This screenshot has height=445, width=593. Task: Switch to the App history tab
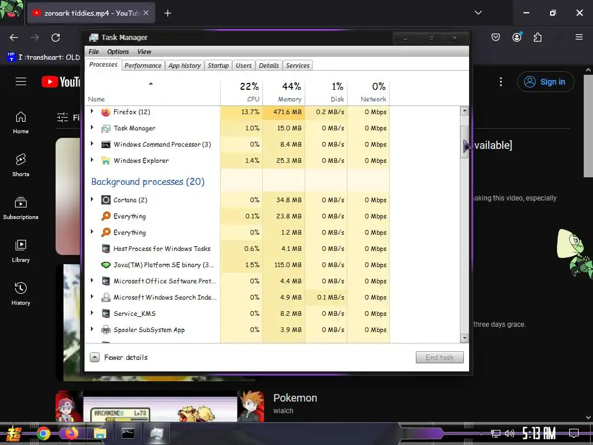[185, 65]
